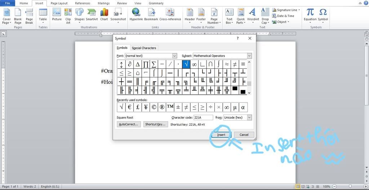Click the Shortcut Key button

[x=156, y=124]
